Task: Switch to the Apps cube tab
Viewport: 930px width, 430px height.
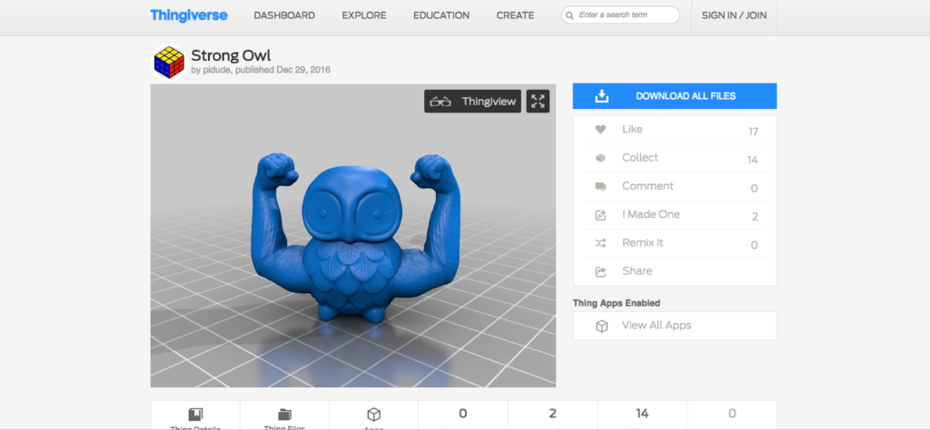Action: pos(373,417)
